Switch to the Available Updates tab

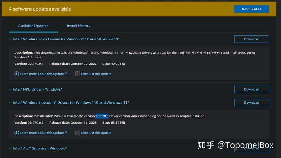click(33, 26)
